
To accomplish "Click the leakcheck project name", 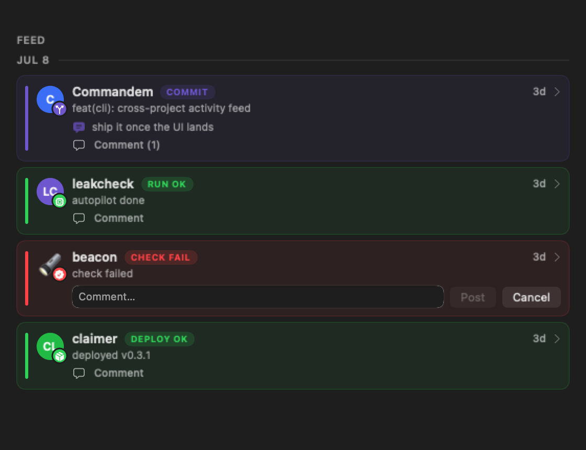I will (103, 184).
